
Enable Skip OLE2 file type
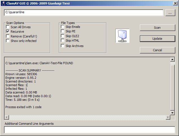tap(62, 36)
